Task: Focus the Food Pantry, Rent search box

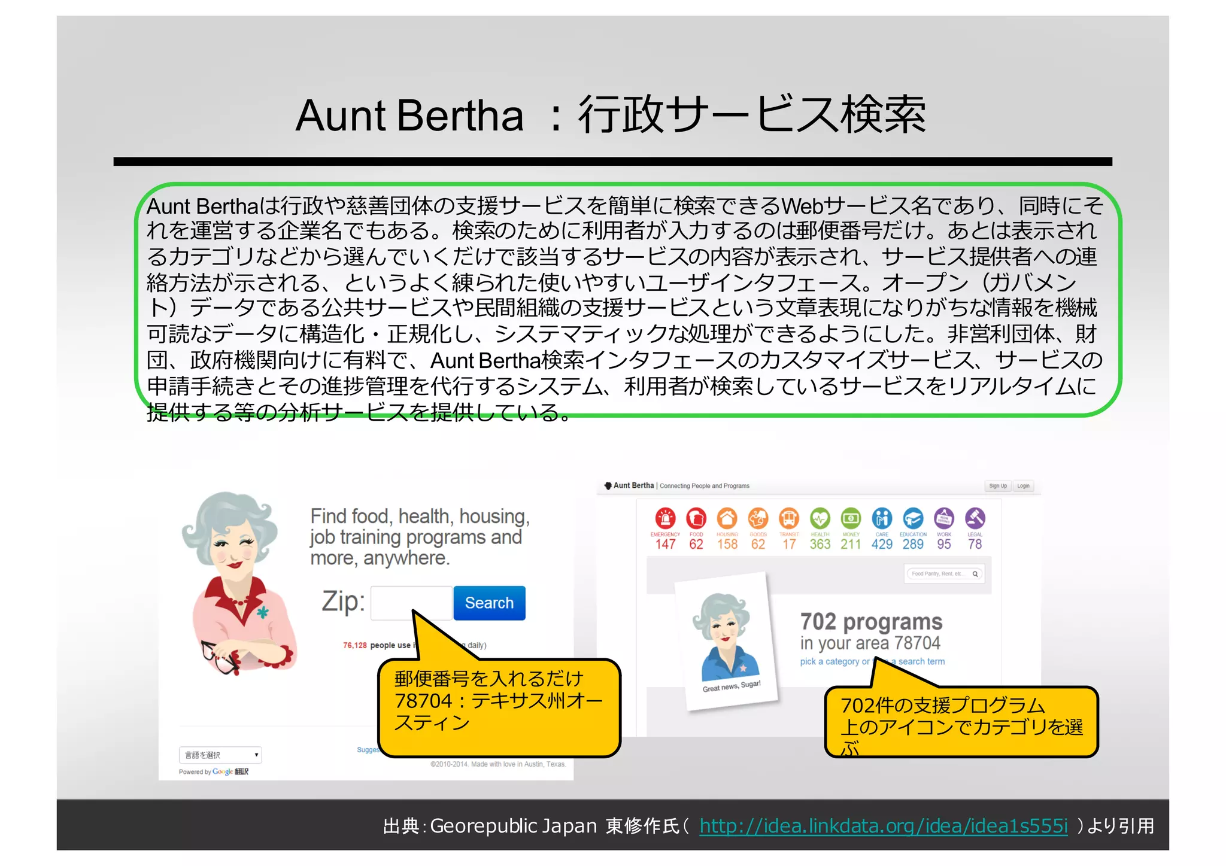Action: point(944,574)
